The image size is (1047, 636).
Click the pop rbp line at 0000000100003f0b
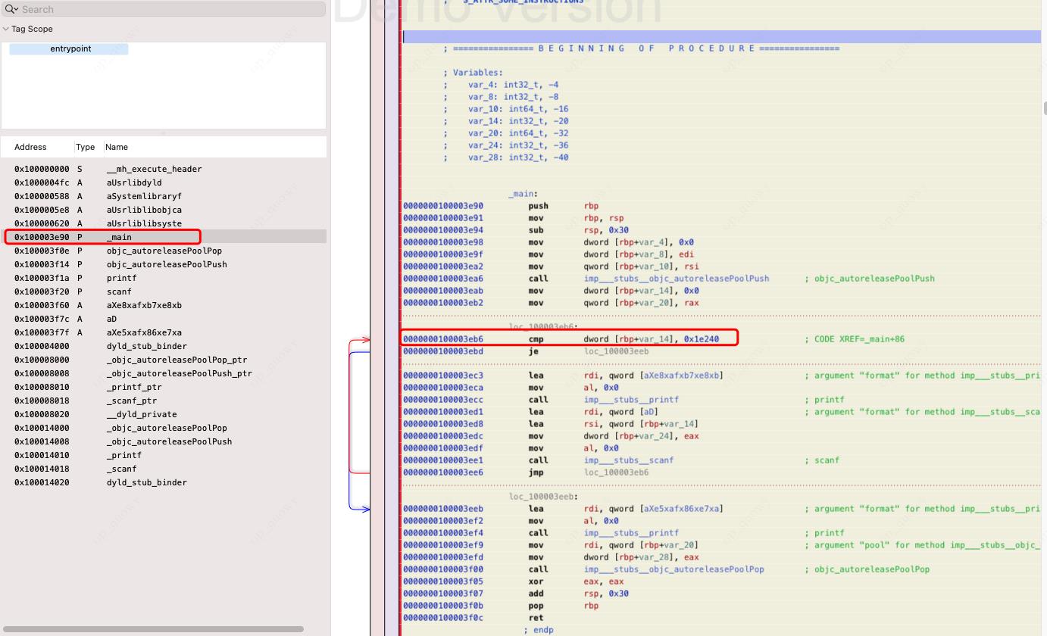click(x=501, y=606)
